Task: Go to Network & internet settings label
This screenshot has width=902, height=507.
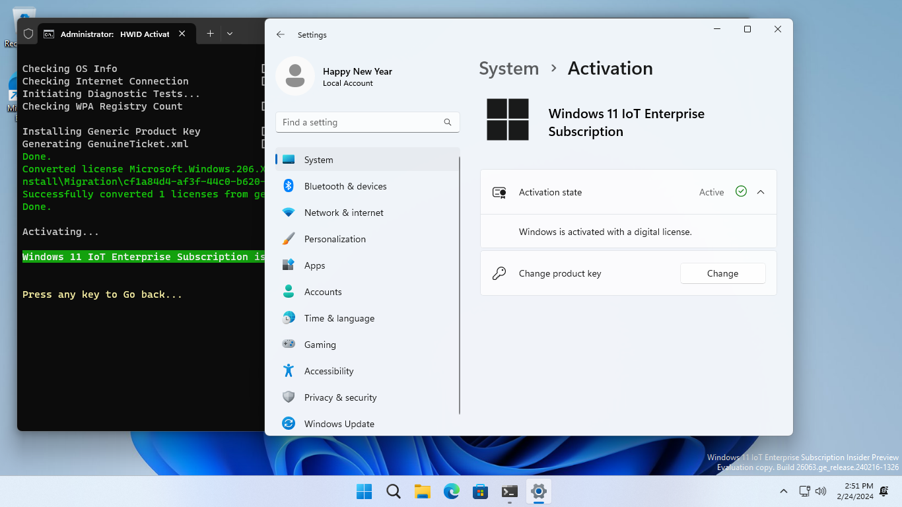Action: tap(344, 213)
